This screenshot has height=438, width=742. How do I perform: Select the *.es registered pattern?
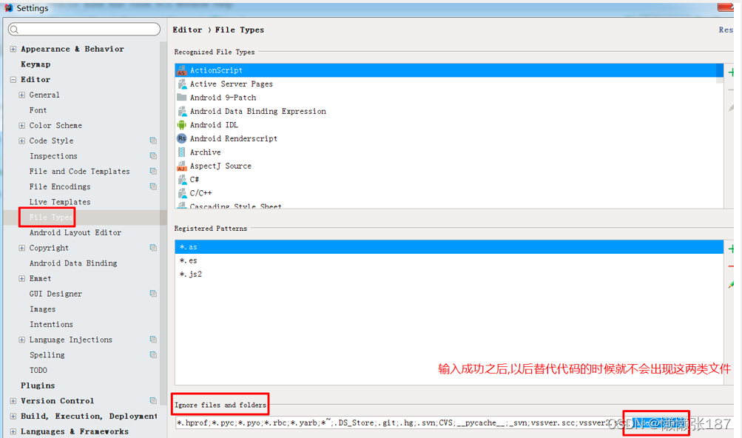pos(449,260)
